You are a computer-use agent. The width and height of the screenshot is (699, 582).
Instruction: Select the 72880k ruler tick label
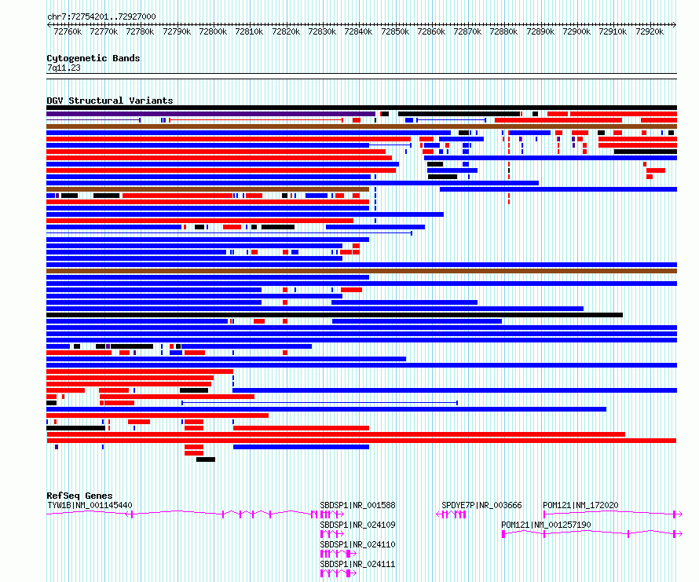click(x=503, y=31)
